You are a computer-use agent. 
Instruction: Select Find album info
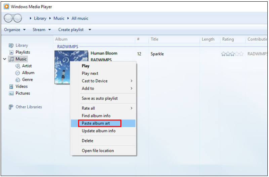click(103, 116)
